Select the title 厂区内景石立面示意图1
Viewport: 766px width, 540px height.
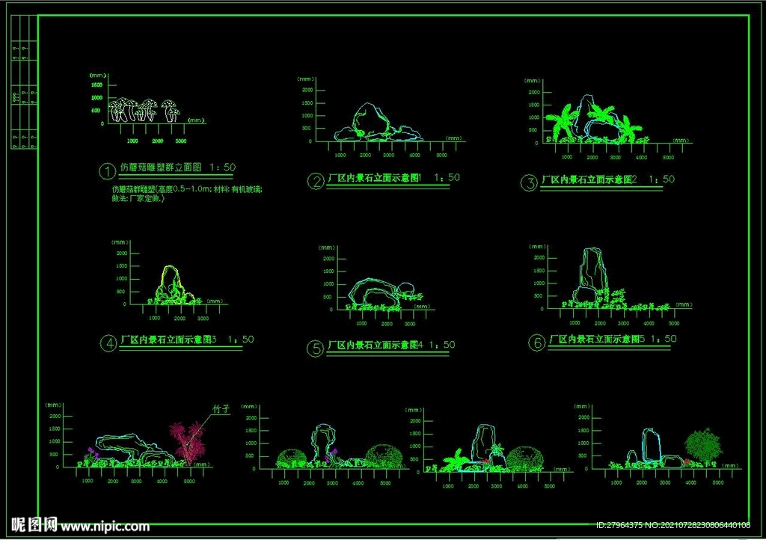[x=376, y=178]
